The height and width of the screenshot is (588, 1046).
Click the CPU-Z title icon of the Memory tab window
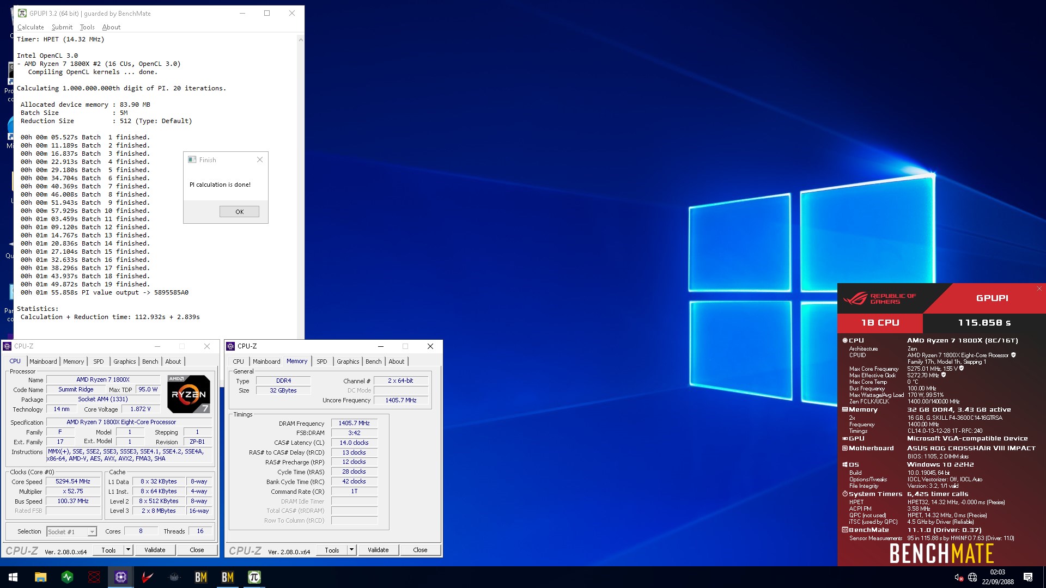click(230, 346)
